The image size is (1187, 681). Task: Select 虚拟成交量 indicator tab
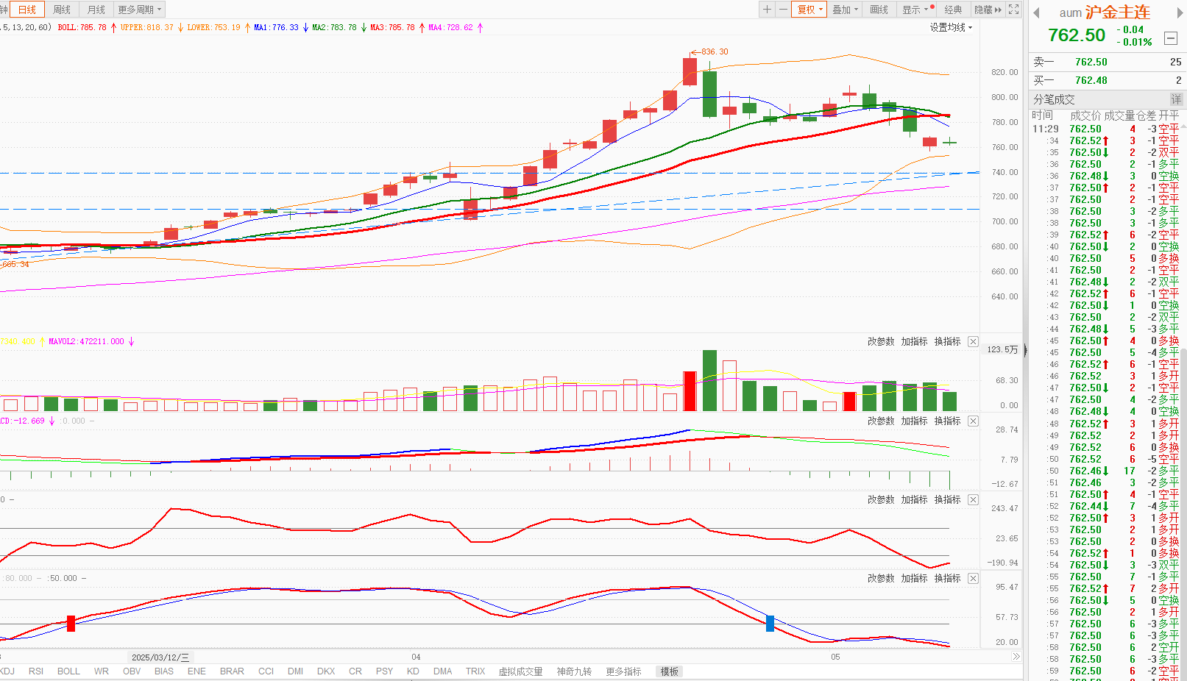pyautogui.click(x=520, y=671)
